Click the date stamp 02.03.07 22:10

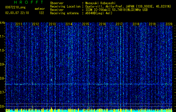pyautogui.click(x=17, y=13)
